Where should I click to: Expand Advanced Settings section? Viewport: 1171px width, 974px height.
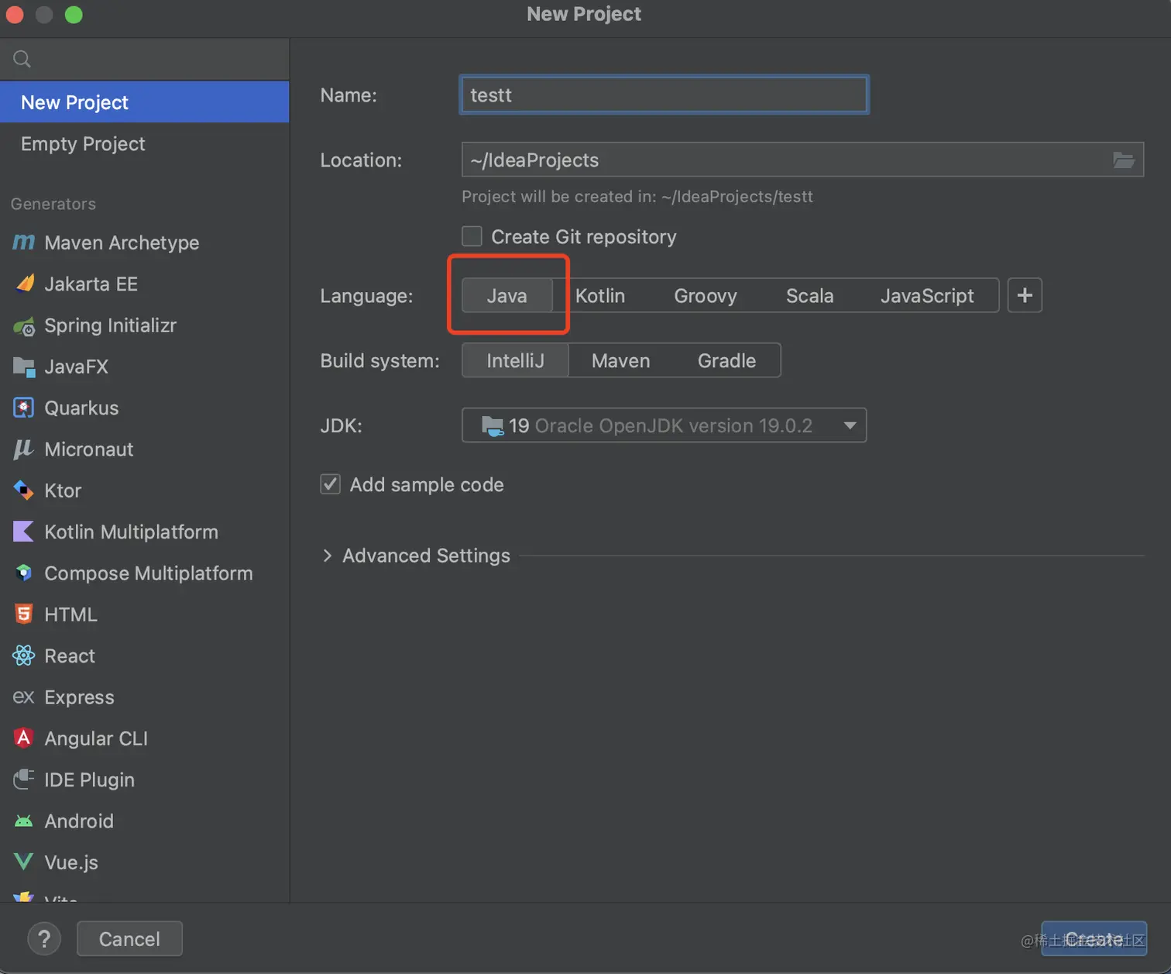click(x=328, y=556)
